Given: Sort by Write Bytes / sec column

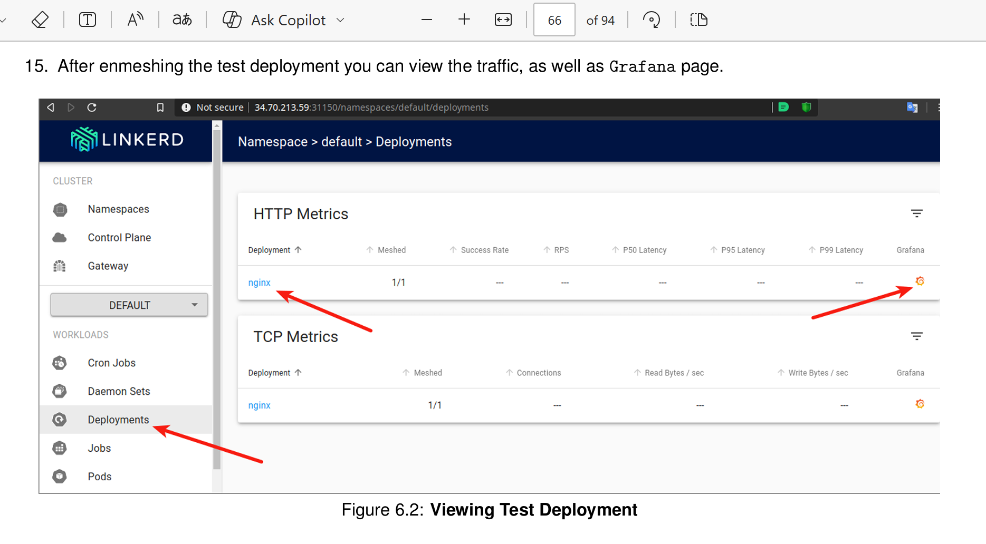Looking at the screenshot, I should (x=813, y=373).
